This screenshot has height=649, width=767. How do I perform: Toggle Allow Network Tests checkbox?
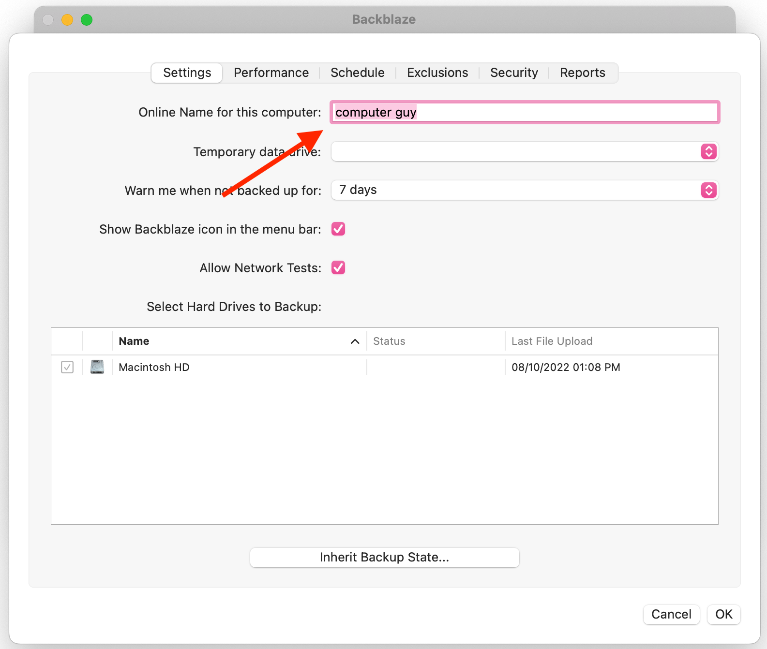[x=338, y=267]
